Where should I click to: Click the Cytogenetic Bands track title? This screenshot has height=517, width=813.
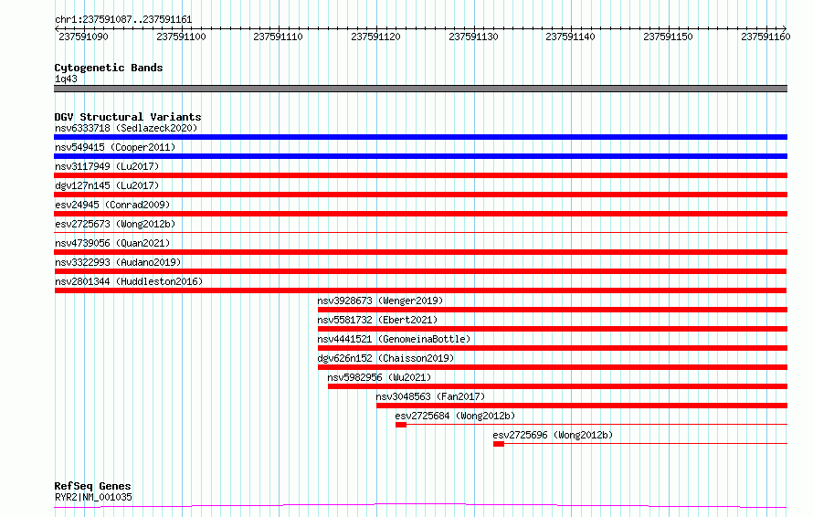[x=109, y=68]
